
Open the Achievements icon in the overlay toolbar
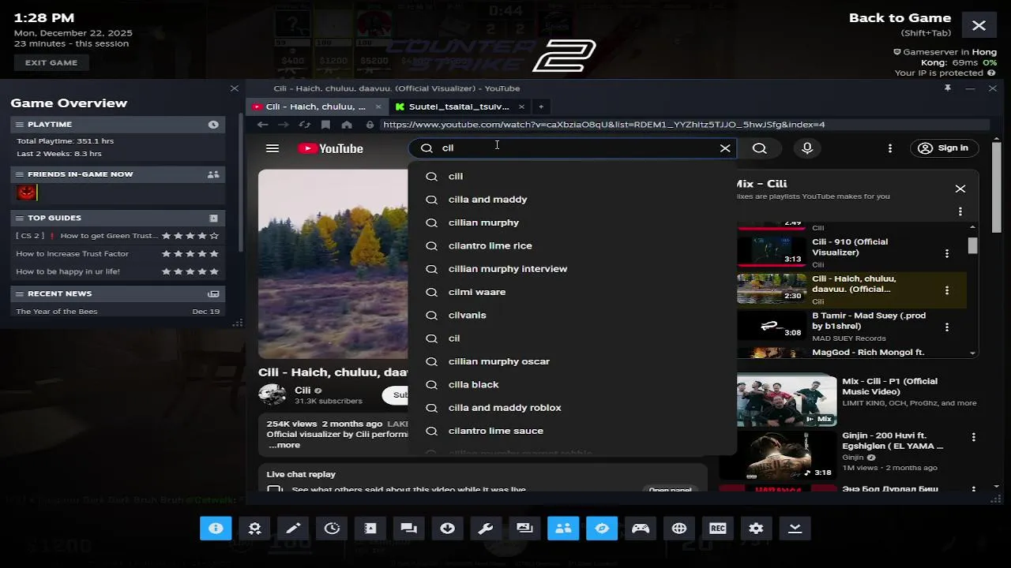[x=254, y=529]
